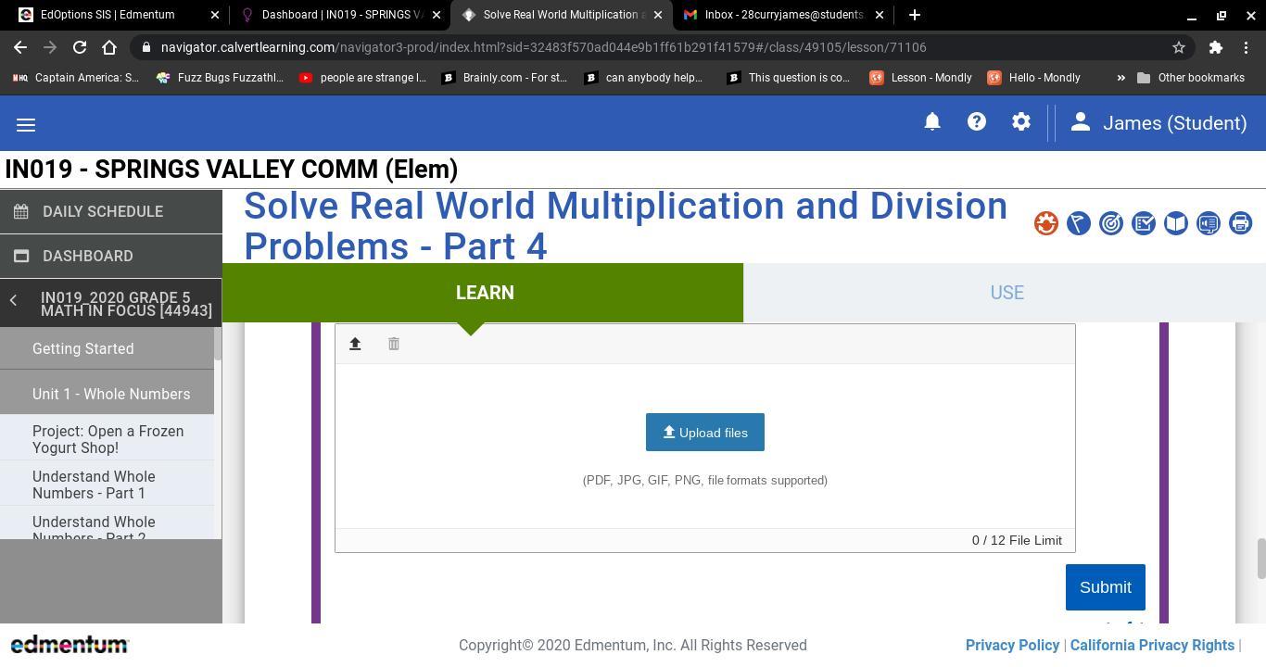Toggle the hamburger navigation menu
Screen dimensions: 1266x667
(26, 124)
